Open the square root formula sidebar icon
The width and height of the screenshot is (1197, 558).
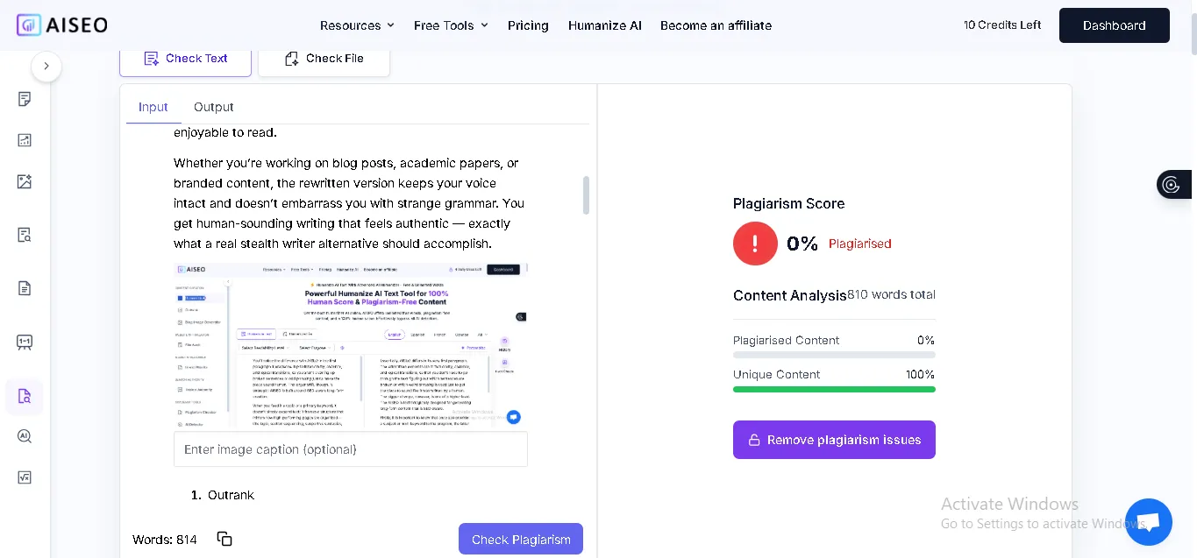(x=25, y=477)
